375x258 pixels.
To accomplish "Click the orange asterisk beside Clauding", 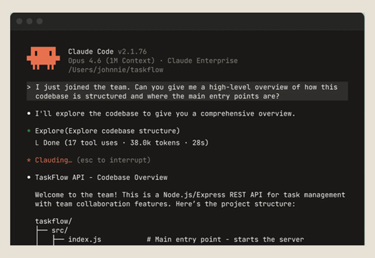I will pyautogui.click(x=29, y=160).
